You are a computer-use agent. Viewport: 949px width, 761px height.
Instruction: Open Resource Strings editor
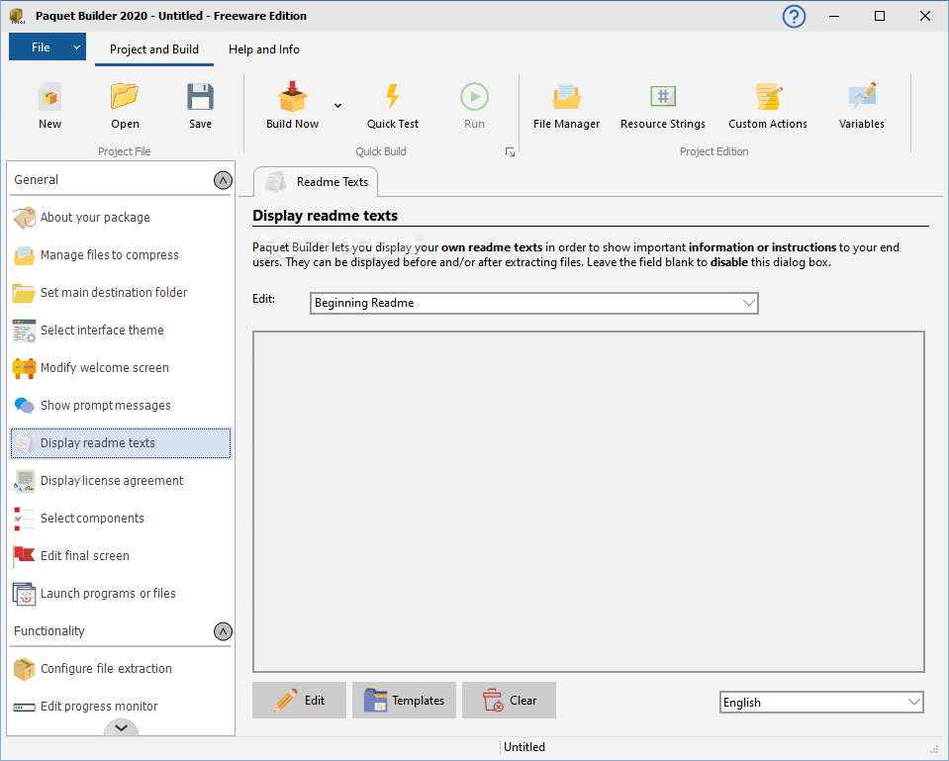(x=663, y=107)
